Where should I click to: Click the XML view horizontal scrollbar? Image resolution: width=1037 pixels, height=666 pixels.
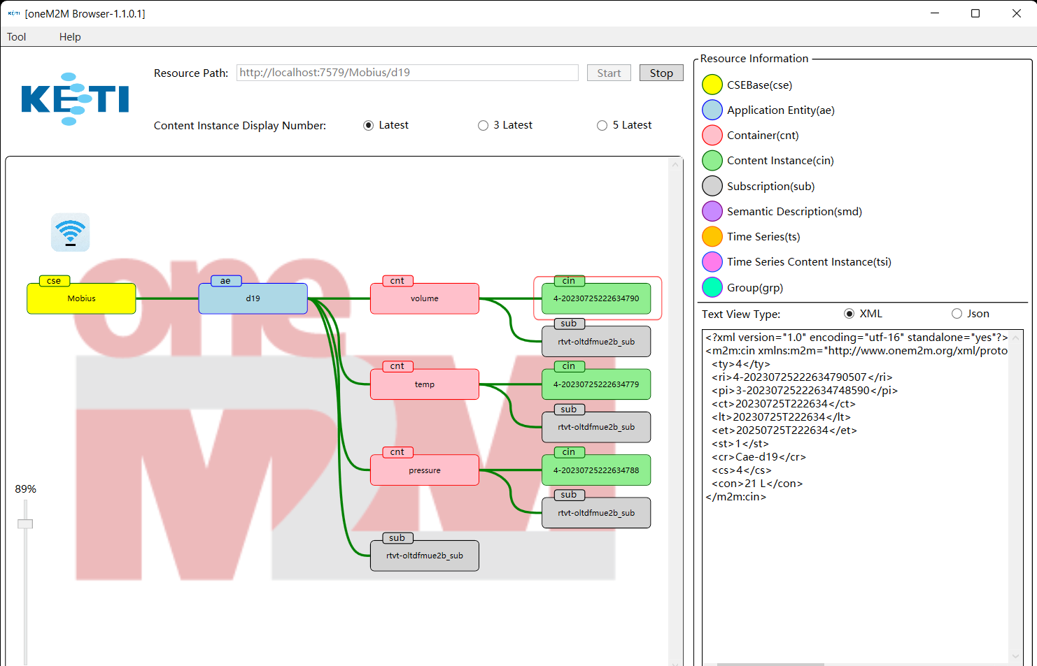click(770, 664)
